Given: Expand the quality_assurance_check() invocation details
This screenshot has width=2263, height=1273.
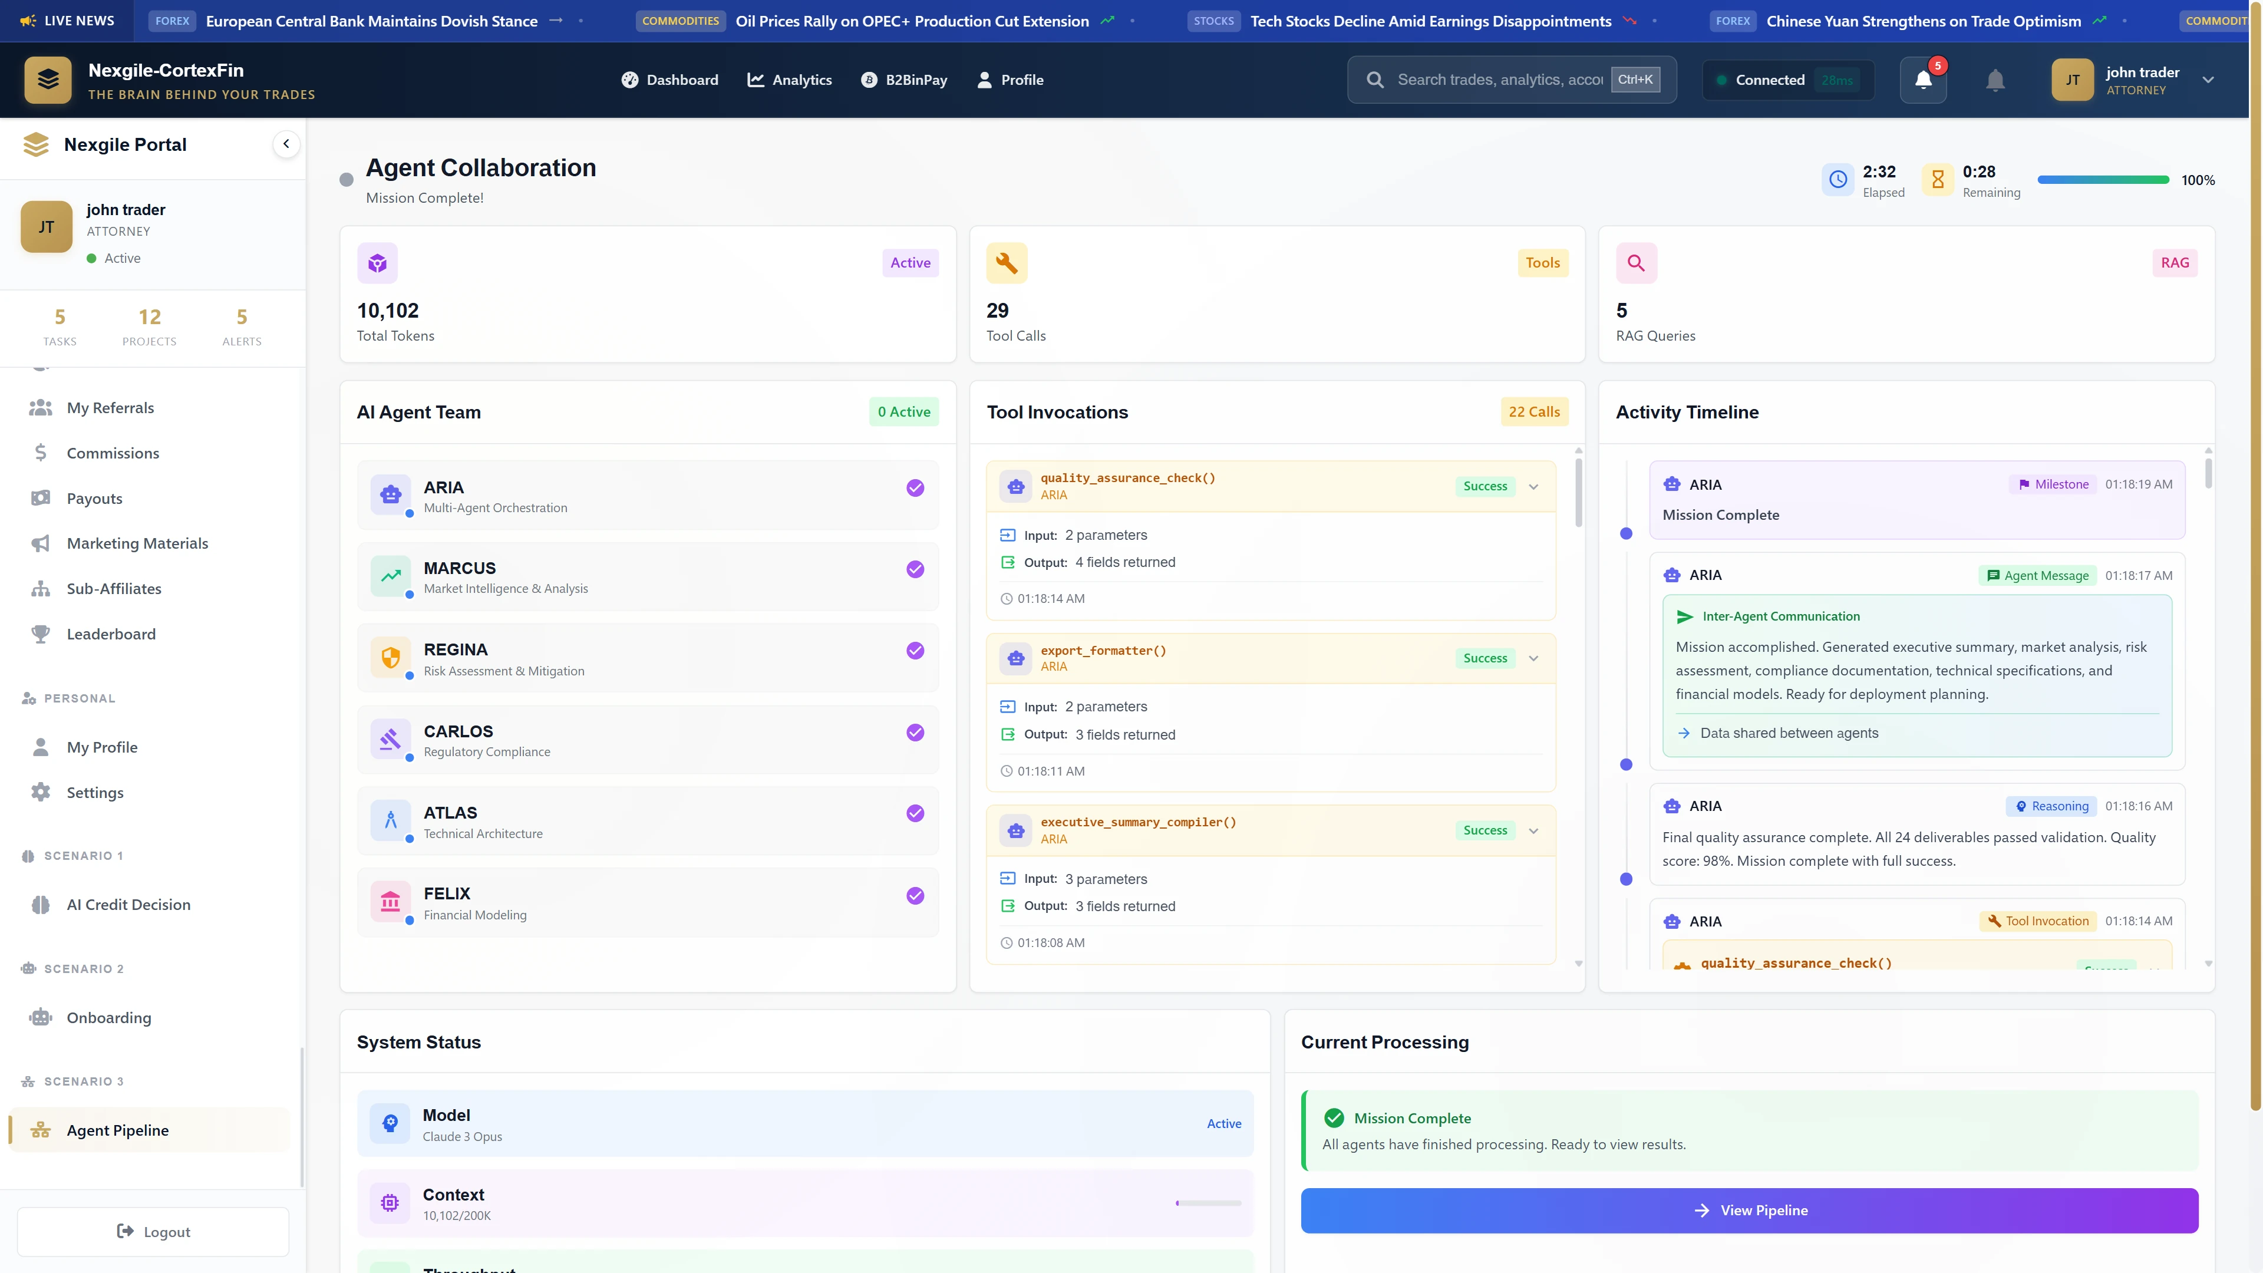Looking at the screenshot, I should [x=1533, y=486].
